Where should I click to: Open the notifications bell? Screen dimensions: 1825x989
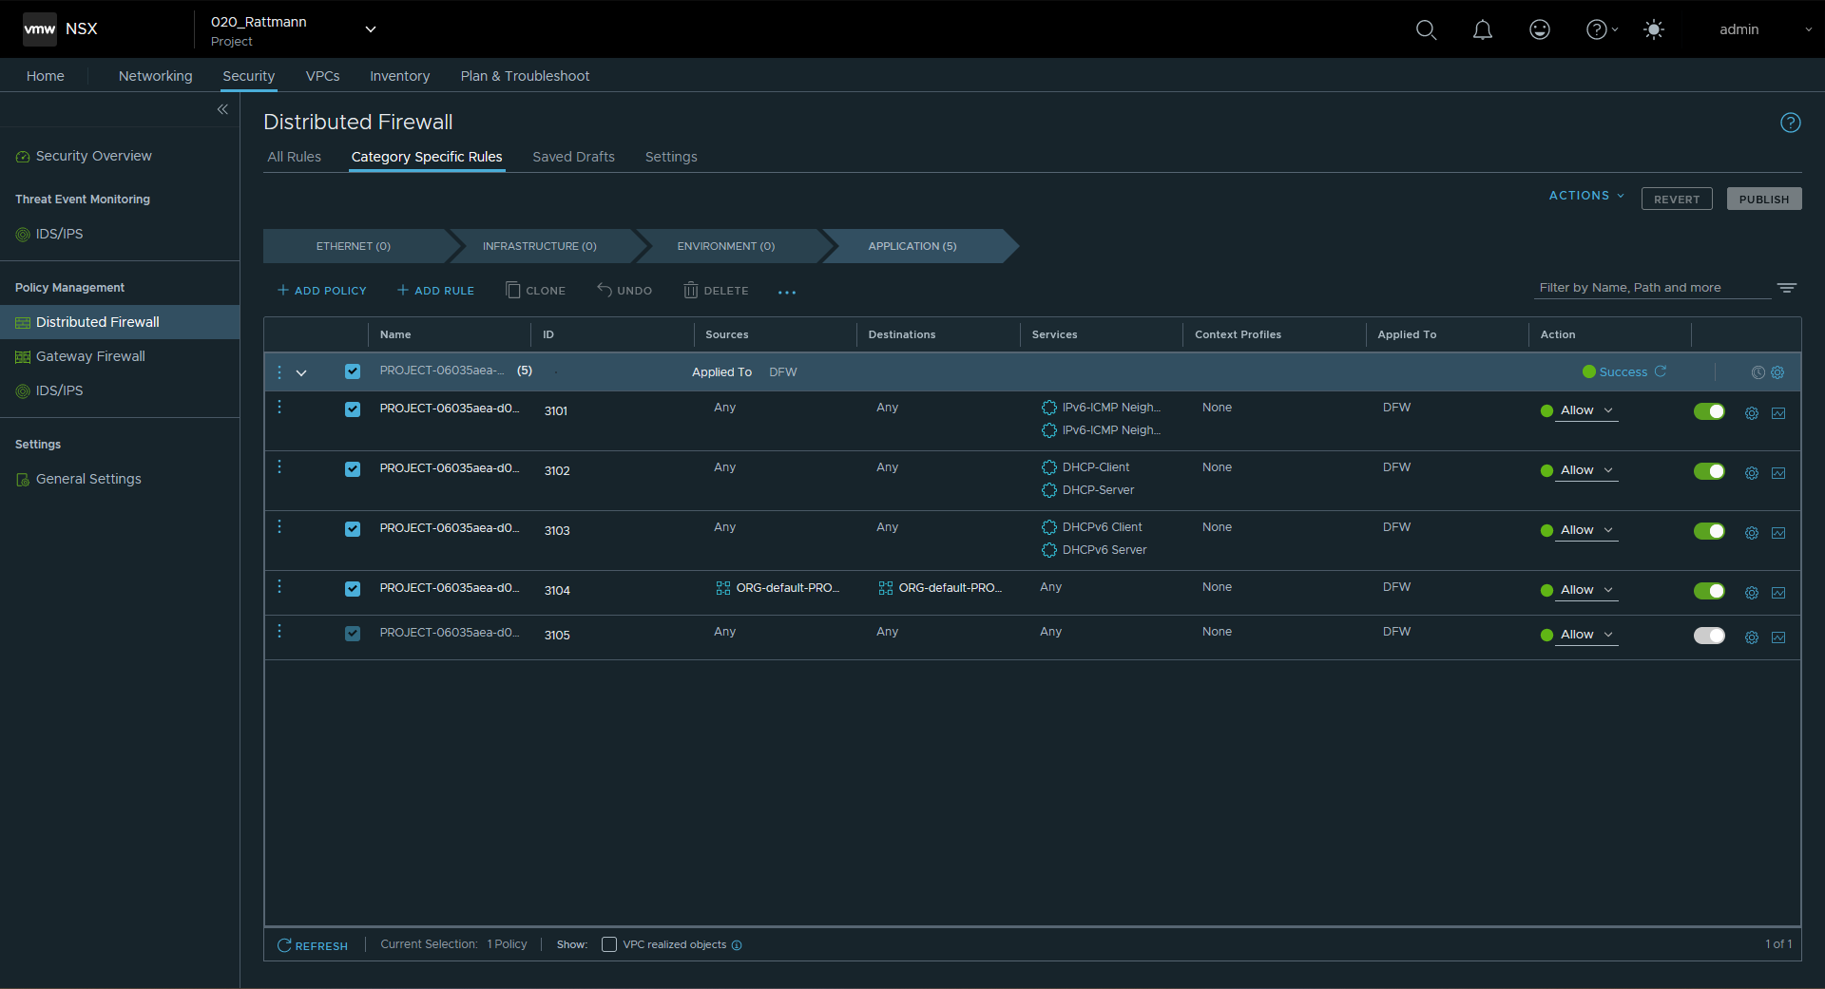pos(1482,29)
